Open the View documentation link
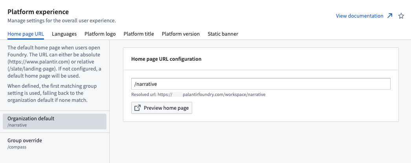This screenshot has width=411, height=163. click(x=360, y=16)
